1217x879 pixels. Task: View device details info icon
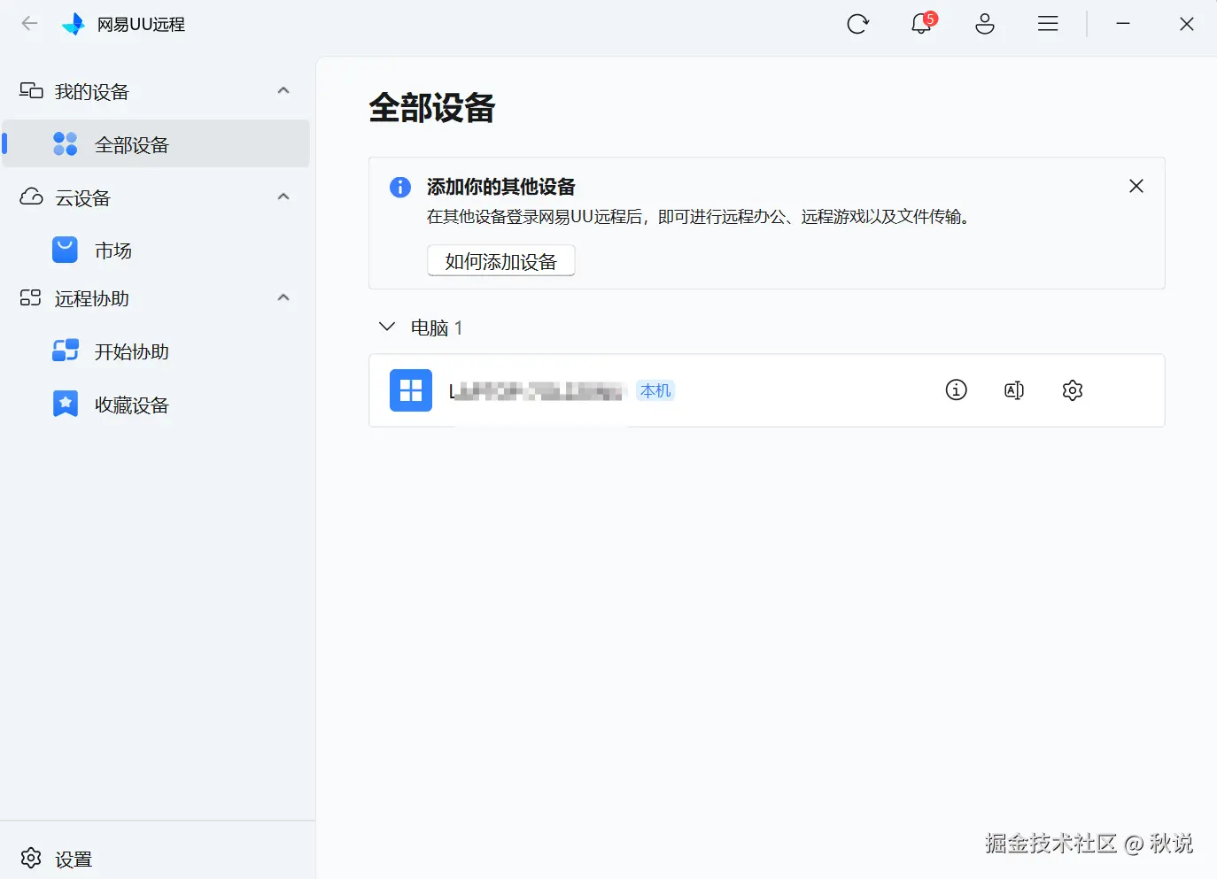pyautogui.click(x=957, y=389)
